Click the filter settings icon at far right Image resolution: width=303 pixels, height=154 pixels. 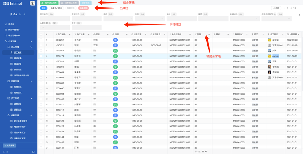[x=300, y=15]
